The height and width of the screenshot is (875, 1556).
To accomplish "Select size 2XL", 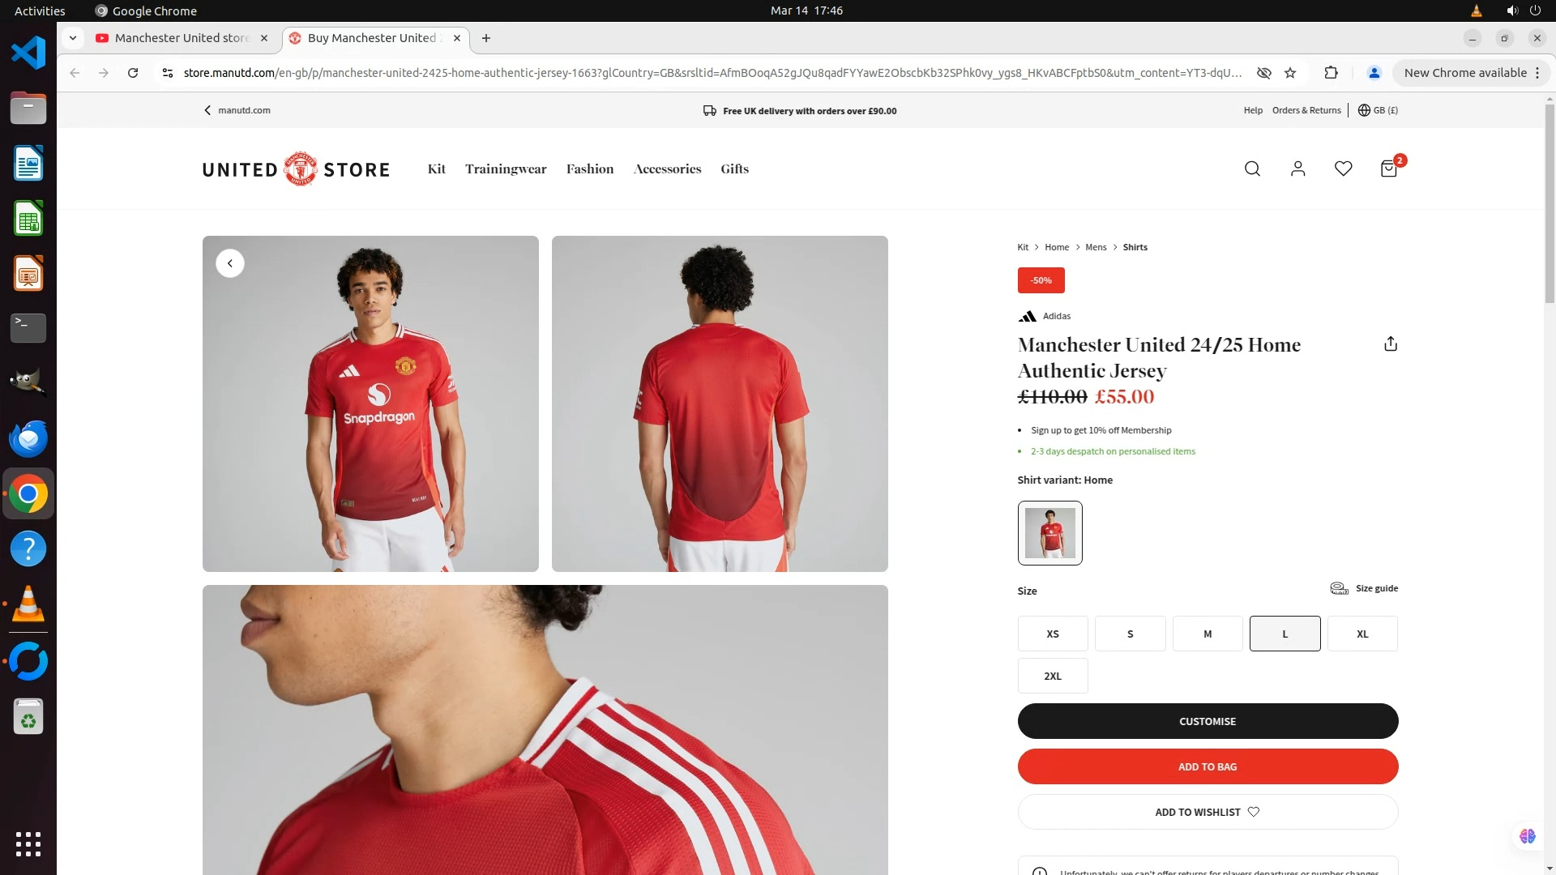I will coord(1053,676).
